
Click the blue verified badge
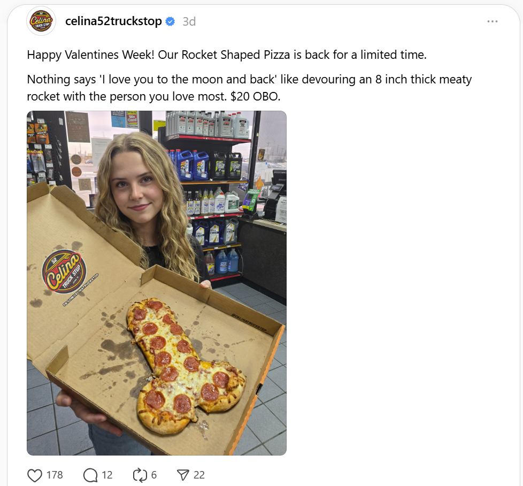170,21
